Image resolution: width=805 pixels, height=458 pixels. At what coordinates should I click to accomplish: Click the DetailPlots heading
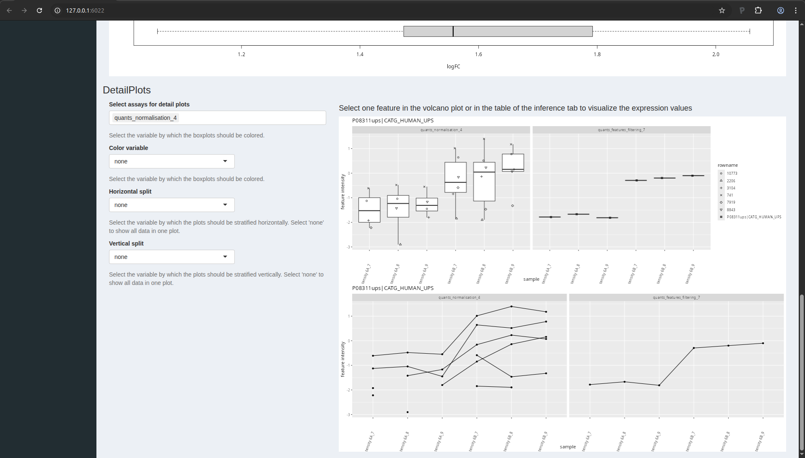pyautogui.click(x=127, y=90)
